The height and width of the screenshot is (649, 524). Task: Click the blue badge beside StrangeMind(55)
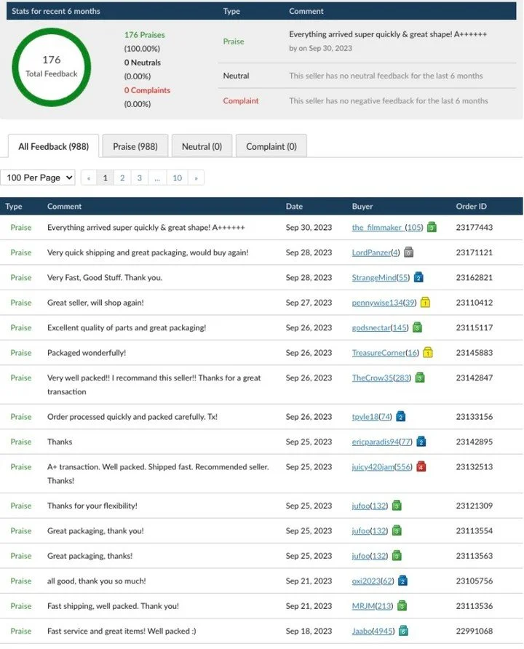click(418, 277)
